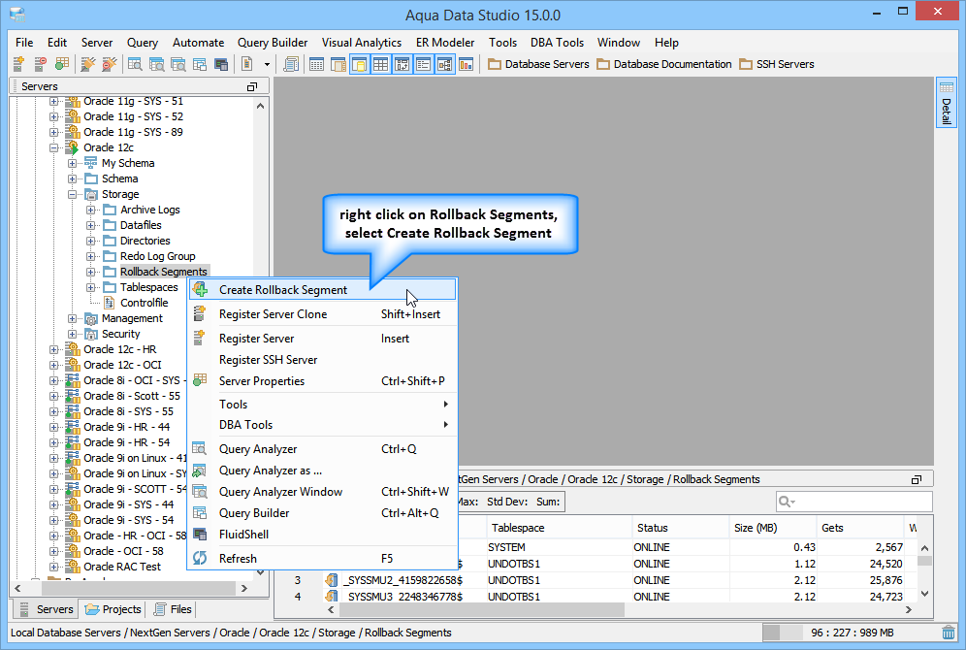
Task: Expand the Oracle 11g - SYS - 89 server
Action: coord(54,132)
